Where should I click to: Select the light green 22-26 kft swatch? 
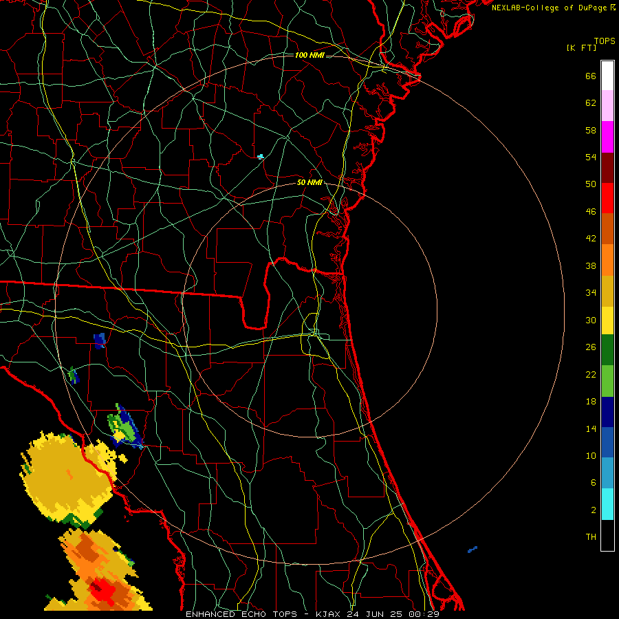607,381
